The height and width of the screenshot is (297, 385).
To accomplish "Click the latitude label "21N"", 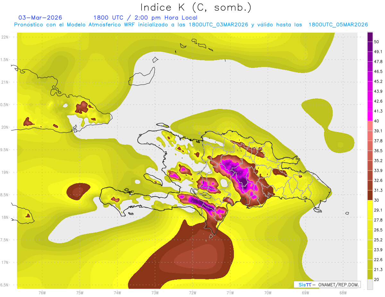I will 5,82.
